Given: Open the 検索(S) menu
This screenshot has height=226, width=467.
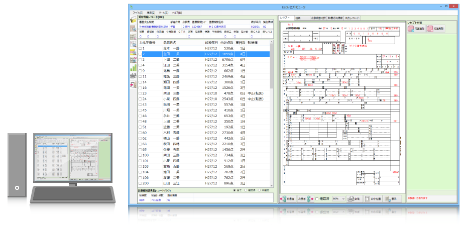Looking at the screenshot, I should (151, 13).
